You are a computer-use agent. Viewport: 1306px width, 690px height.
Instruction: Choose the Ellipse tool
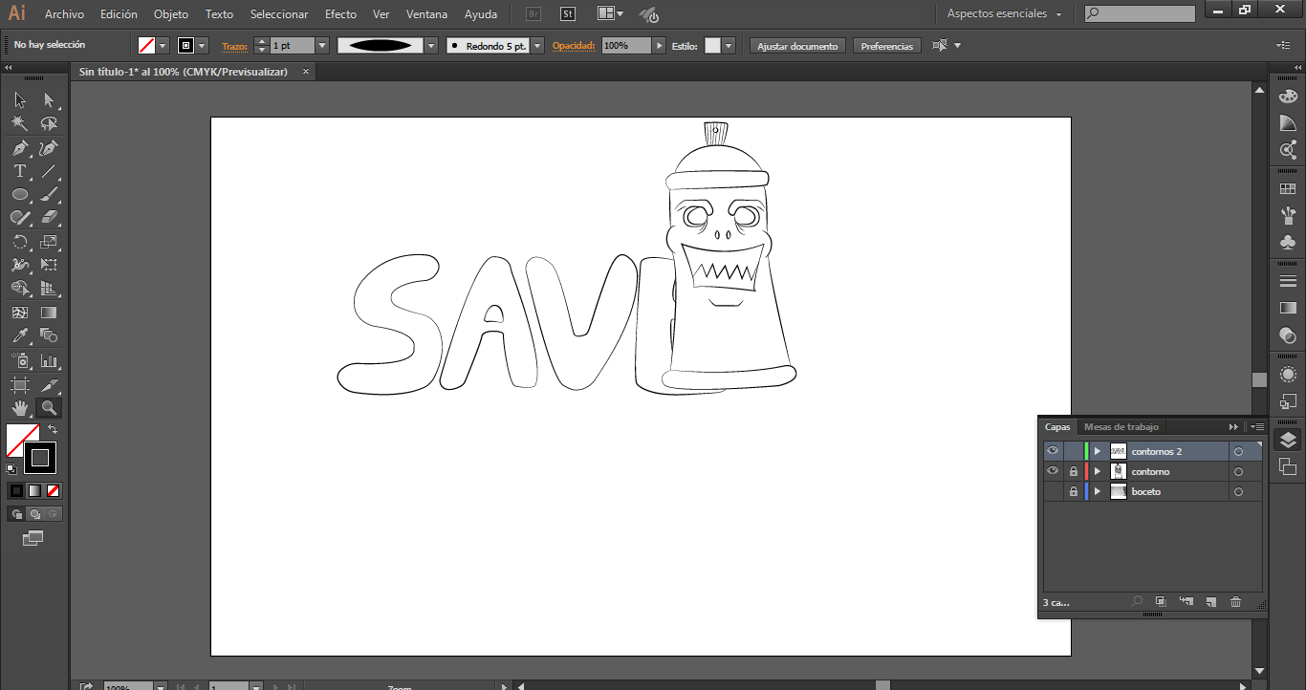[19, 195]
